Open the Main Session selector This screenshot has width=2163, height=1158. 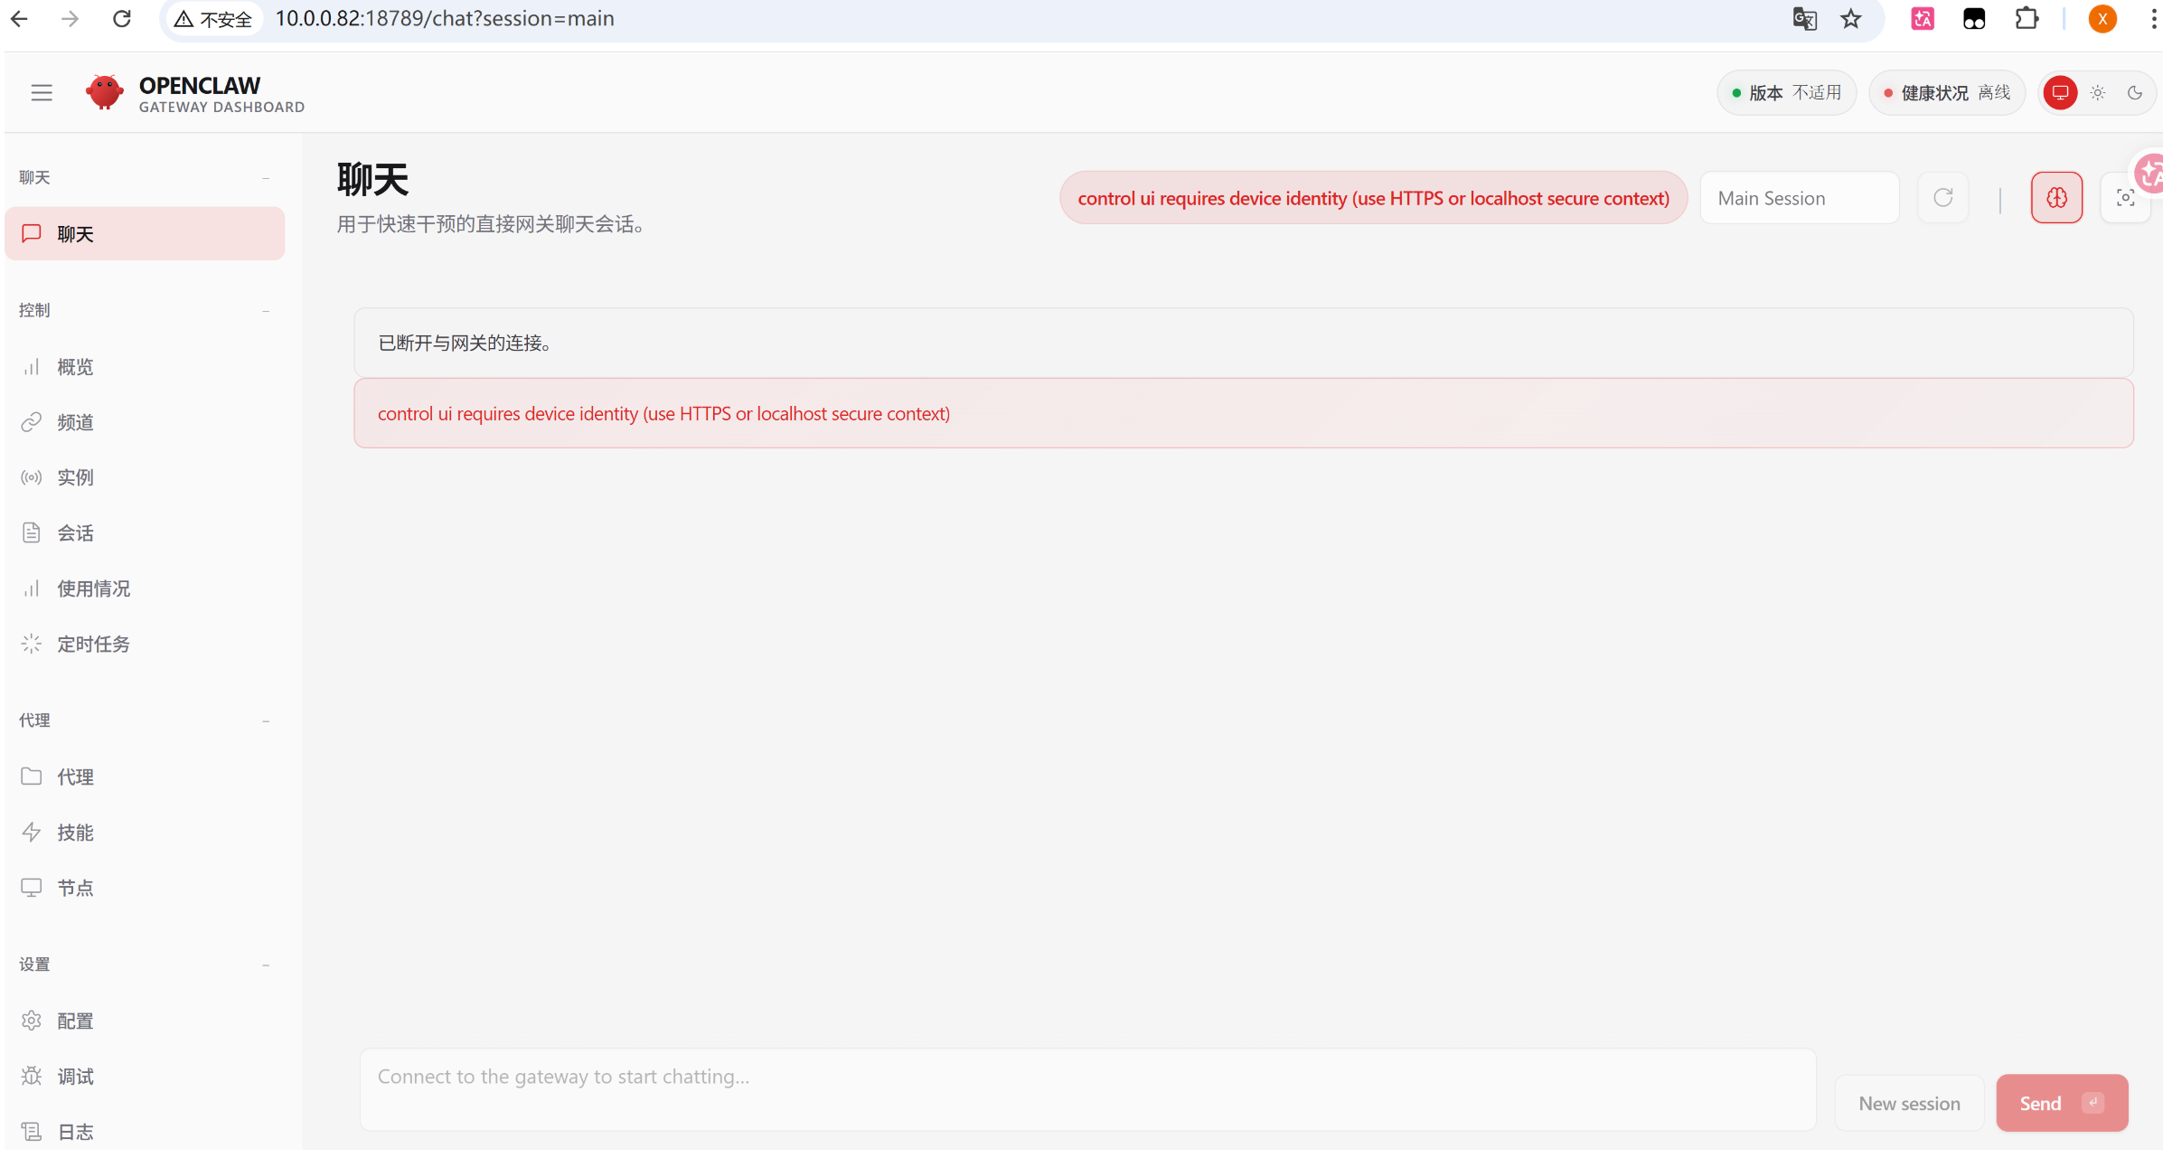click(1799, 198)
